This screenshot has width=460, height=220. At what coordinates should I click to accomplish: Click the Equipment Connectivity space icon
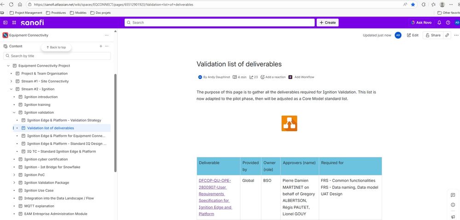click(5, 35)
